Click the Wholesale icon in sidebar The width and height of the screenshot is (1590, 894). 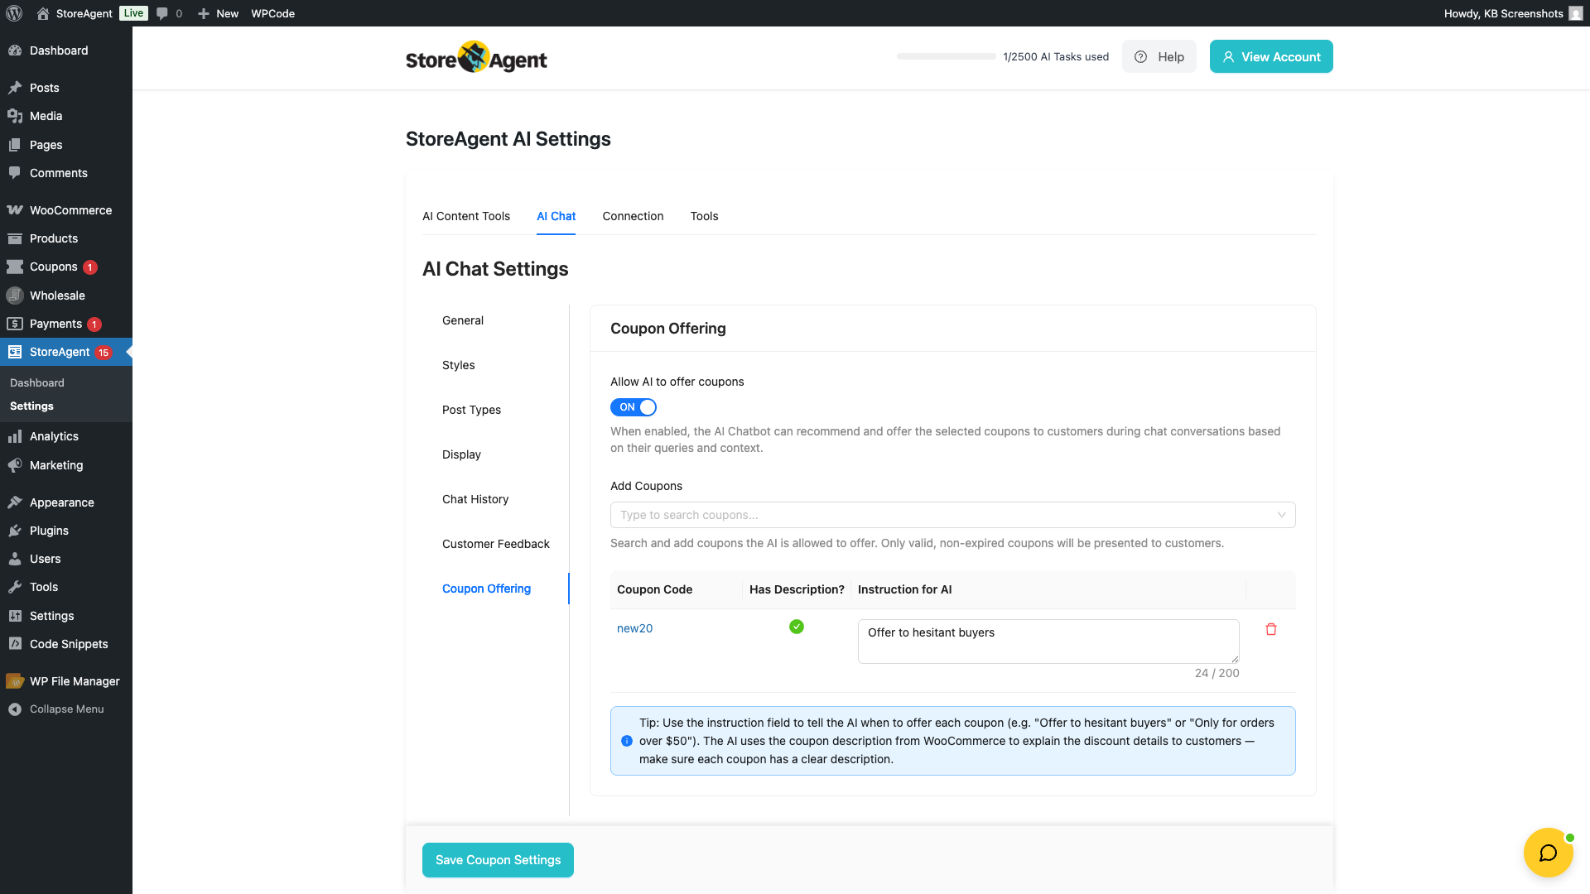[15, 296]
